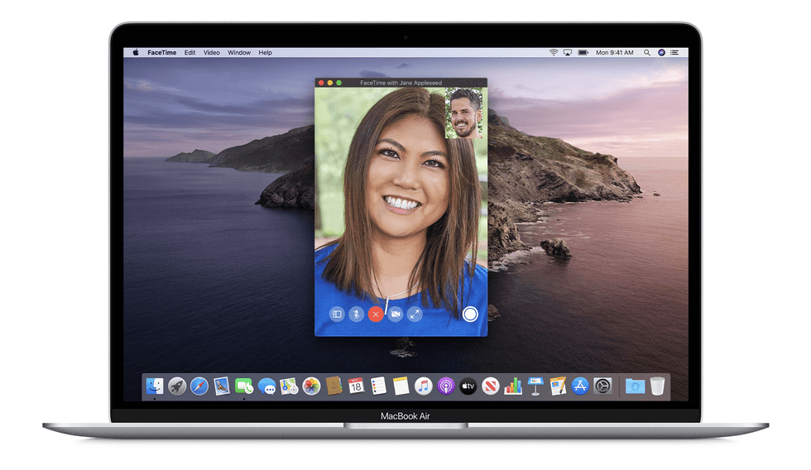Image resolution: width=811 pixels, height=470 pixels.
Task: Mute the microphone in the FaceTime call
Action: [x=357, y=314]
